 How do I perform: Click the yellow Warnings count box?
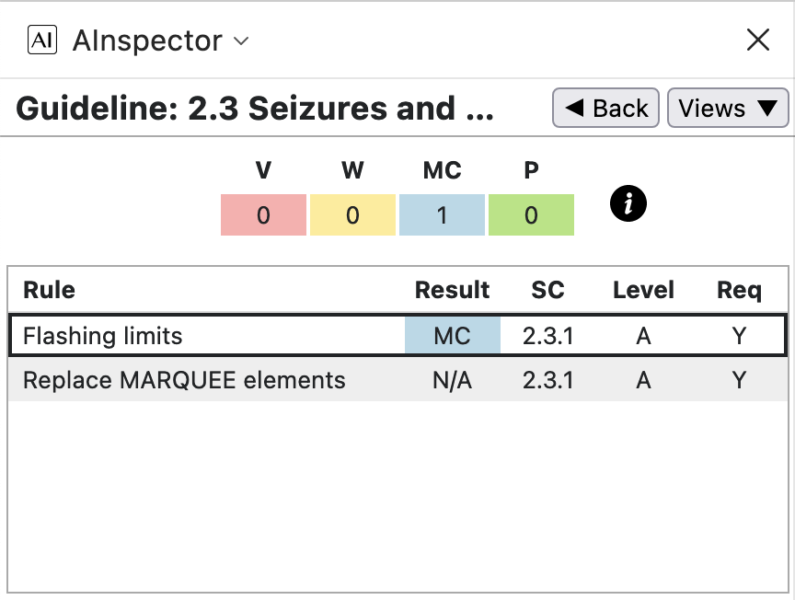click(352, 215)
